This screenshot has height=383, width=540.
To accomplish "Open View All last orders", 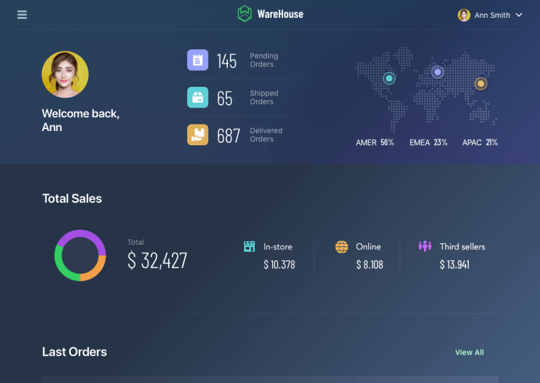I will [469, 353].
